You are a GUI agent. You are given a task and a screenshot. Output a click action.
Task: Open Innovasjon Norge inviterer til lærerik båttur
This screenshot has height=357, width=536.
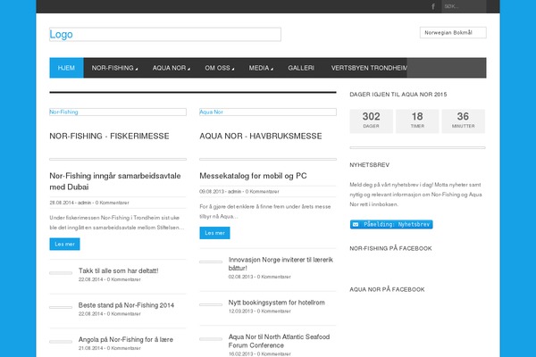coord(281,264)
